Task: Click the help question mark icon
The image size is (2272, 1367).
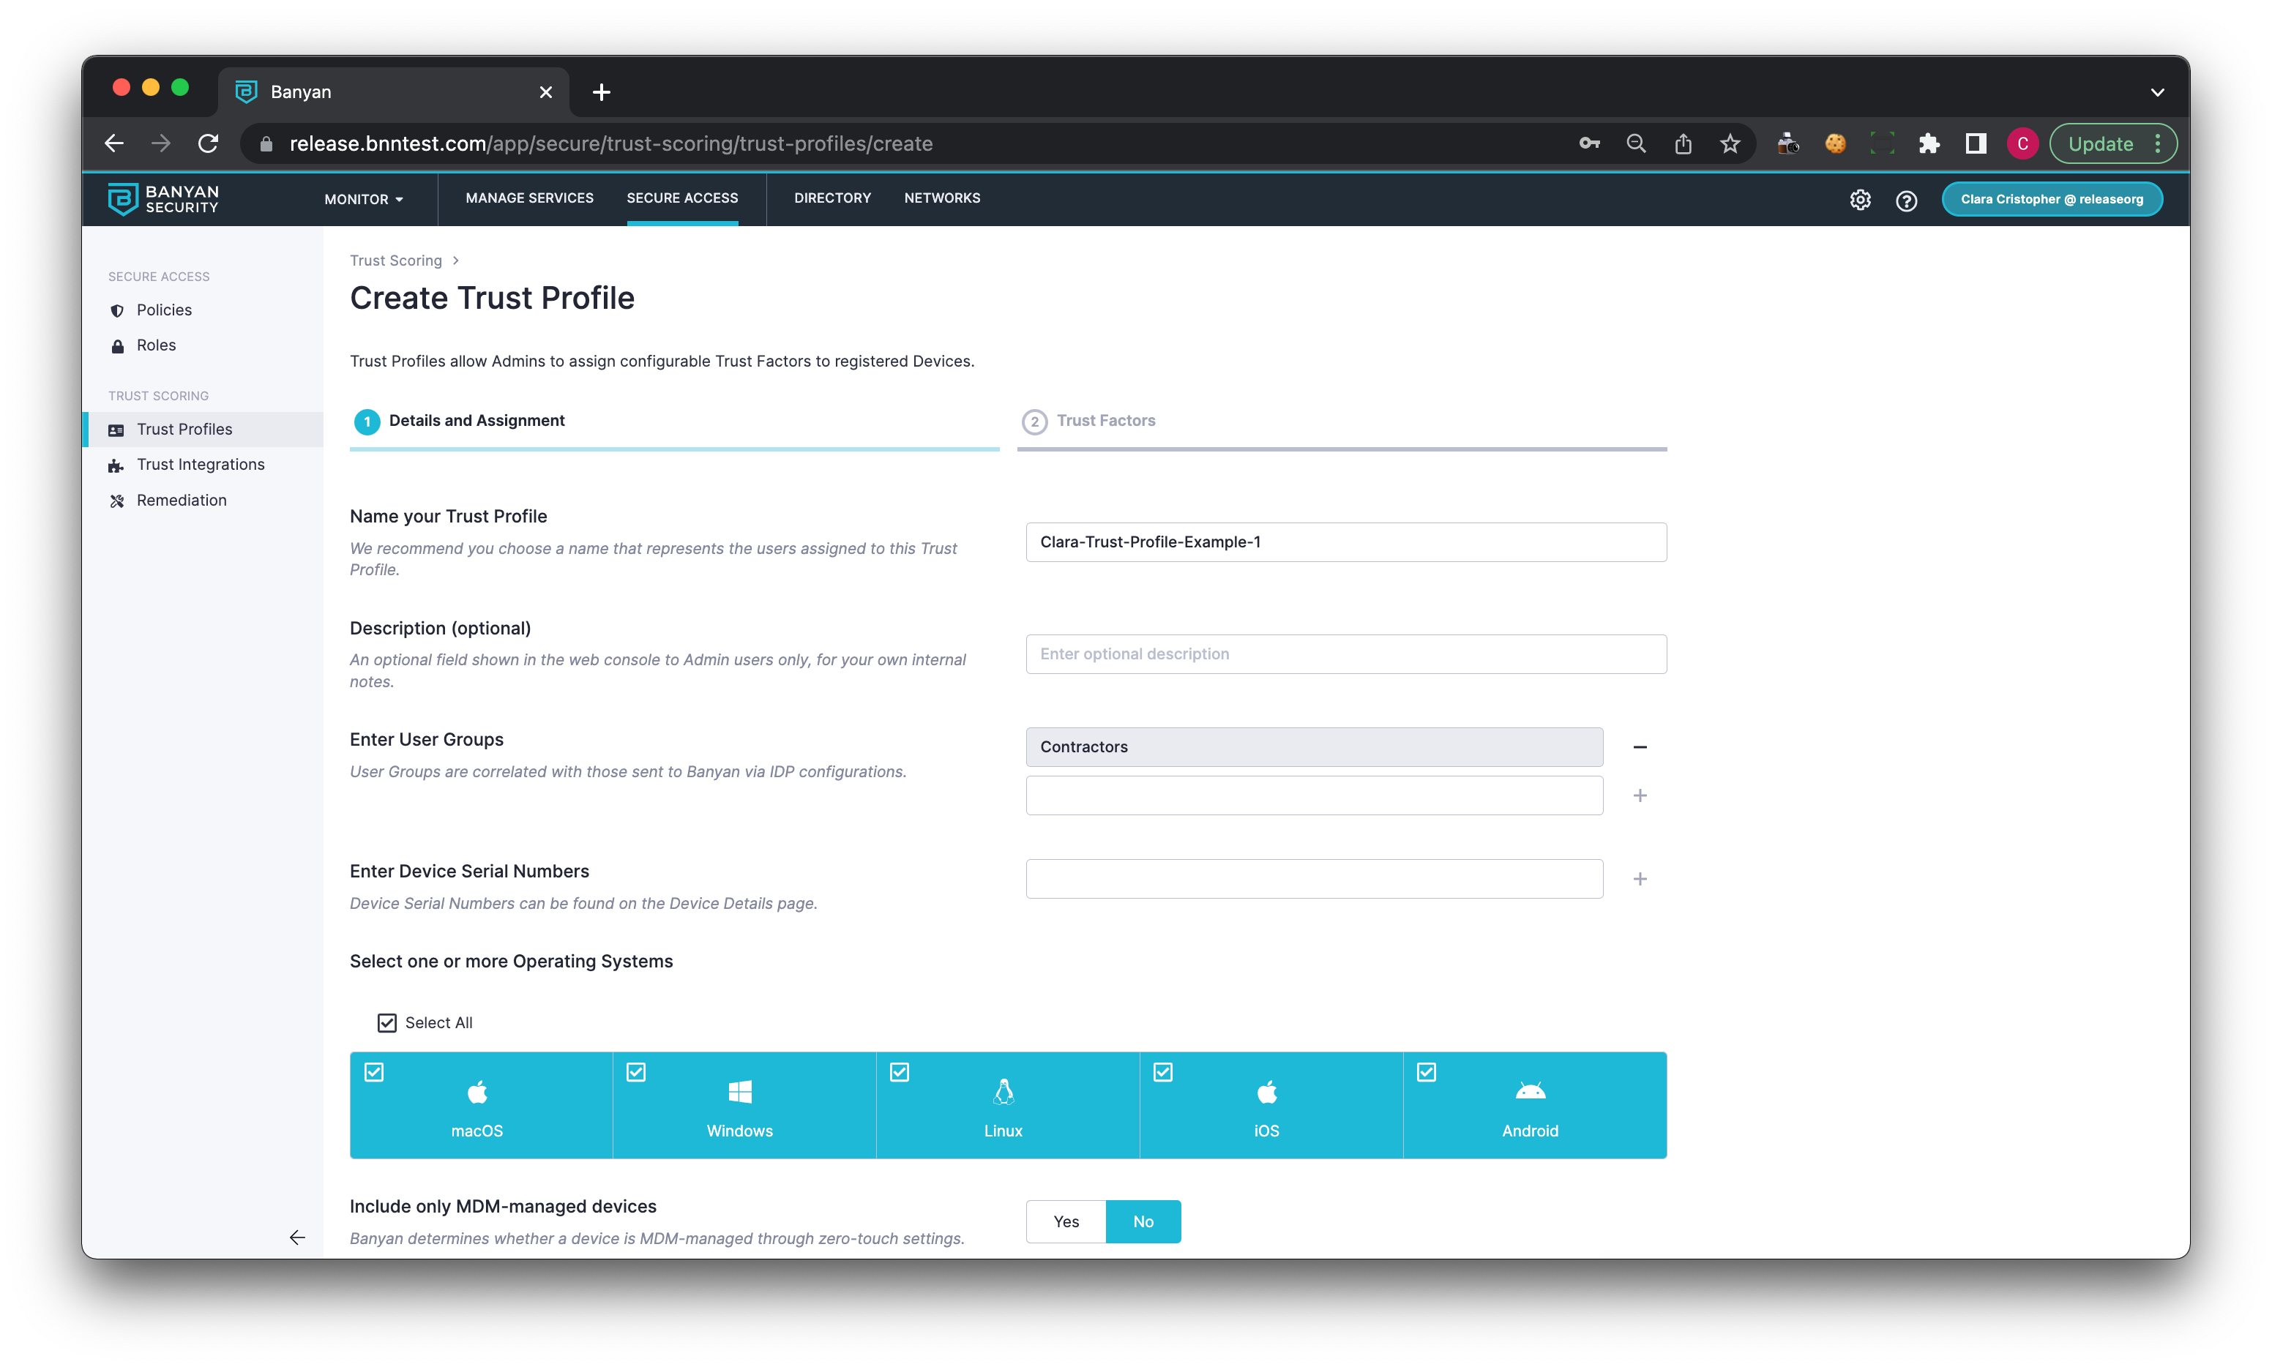Action: coord(1906,200)
